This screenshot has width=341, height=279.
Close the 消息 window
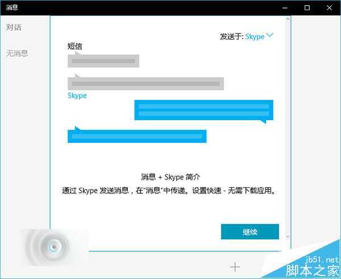click(x=329, y=8)
